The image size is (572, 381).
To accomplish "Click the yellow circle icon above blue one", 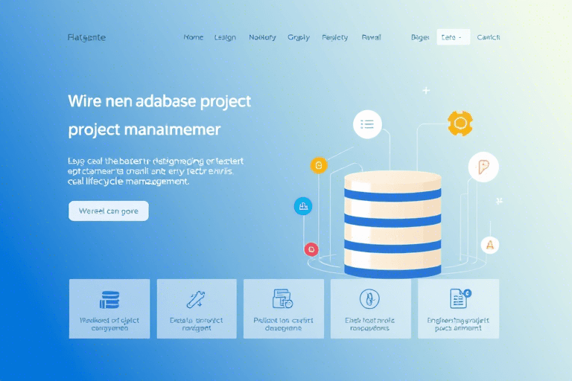I will pyautogui.click(x=319, y=164).
